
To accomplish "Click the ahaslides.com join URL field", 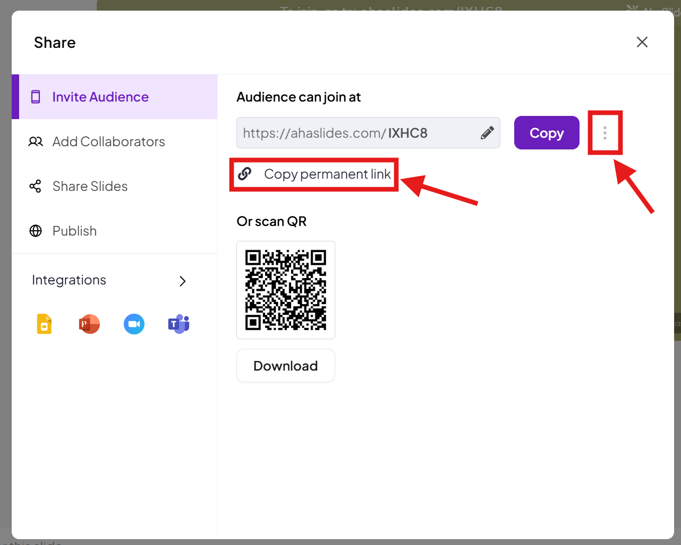I will [356, 133].
